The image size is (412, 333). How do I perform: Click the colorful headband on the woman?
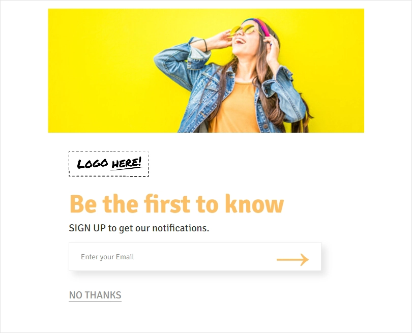[x=259, y=25]
